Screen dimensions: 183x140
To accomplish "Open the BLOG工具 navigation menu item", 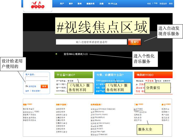I will point(113,4).
